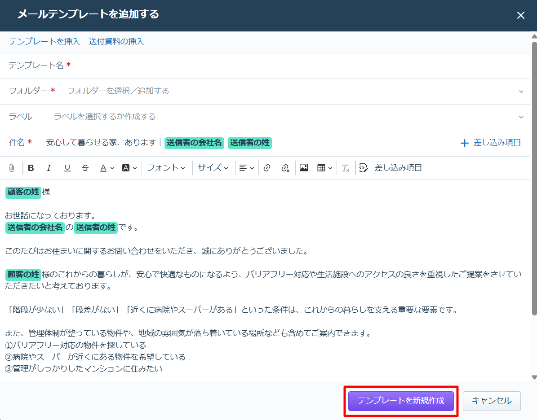Image resolution: width=537 pixels, height=420 pixels.
Task: Open the サイズ dropdown
Action: pos(213,167)
